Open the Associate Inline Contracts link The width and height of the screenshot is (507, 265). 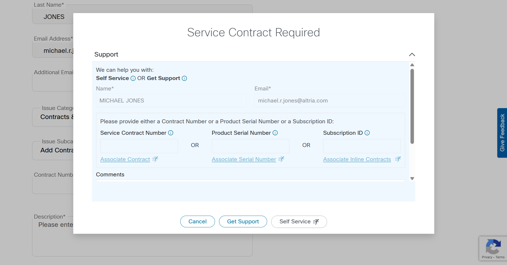[357, 159]
